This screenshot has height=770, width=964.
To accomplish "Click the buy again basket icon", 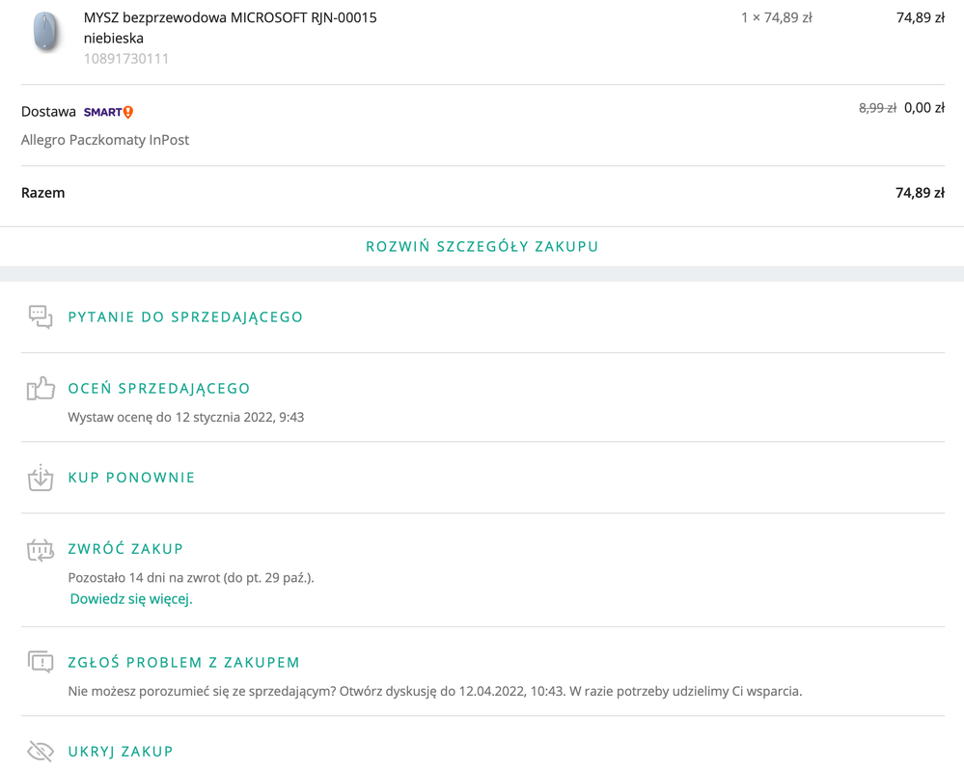I will tap(41, 478).
